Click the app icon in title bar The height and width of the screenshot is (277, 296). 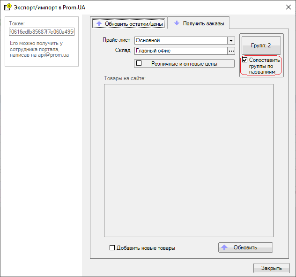click(x=8, y=7)
